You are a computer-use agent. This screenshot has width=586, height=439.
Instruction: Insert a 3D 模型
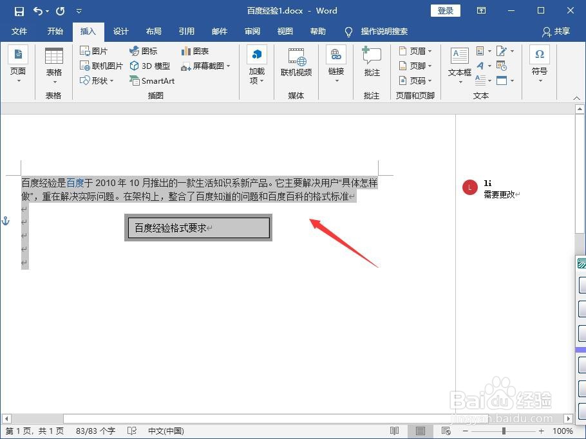pos(150,66)
